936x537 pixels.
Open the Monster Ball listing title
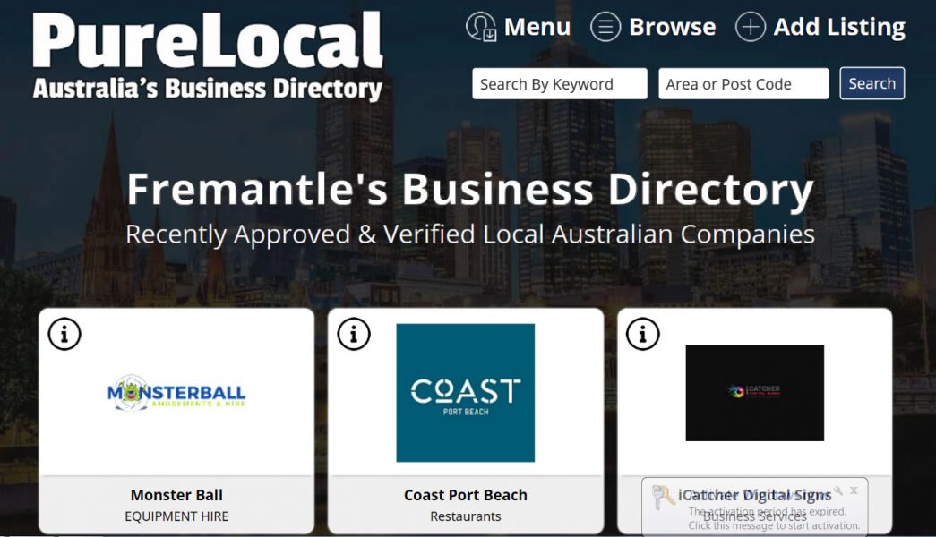pos(176,495)
